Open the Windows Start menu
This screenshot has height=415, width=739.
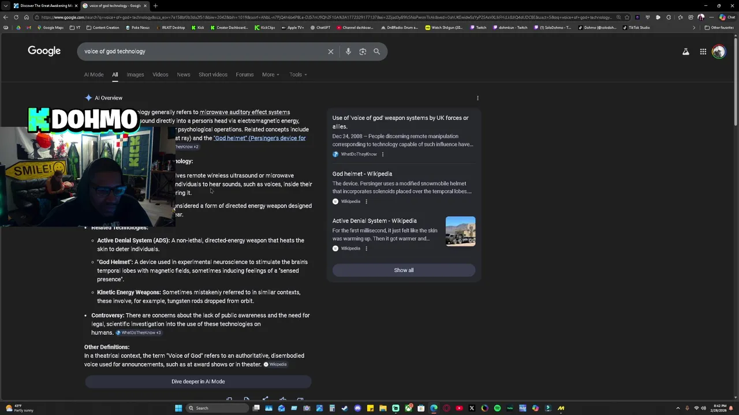[x=178, y=408]
